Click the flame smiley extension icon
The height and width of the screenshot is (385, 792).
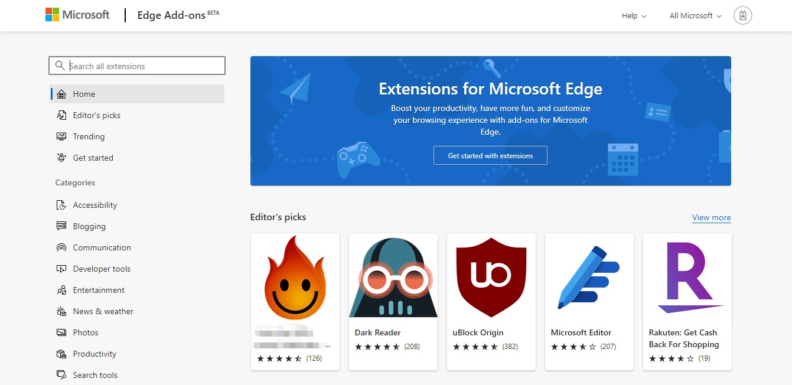[x=295, y=278]
